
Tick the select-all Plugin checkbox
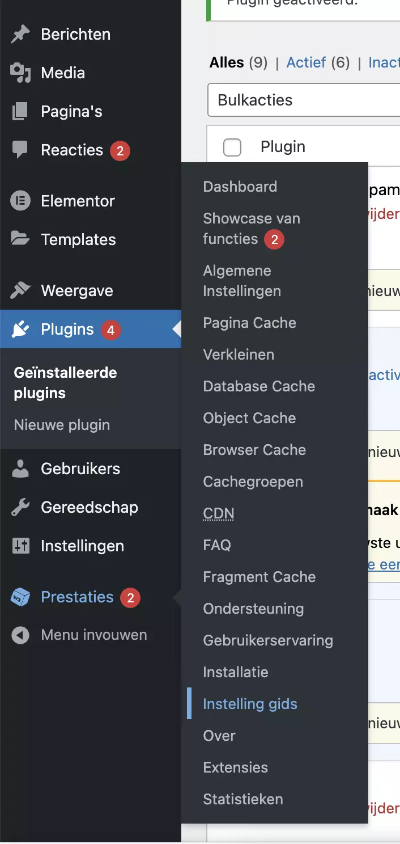pyautogui.click(x=232, y=147)
